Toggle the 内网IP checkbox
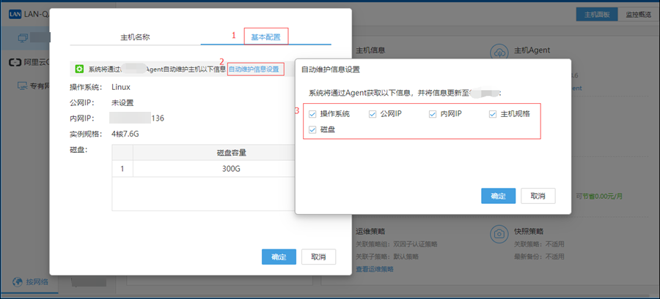This screenshot has width=660, height=299. tap(433, 114)
